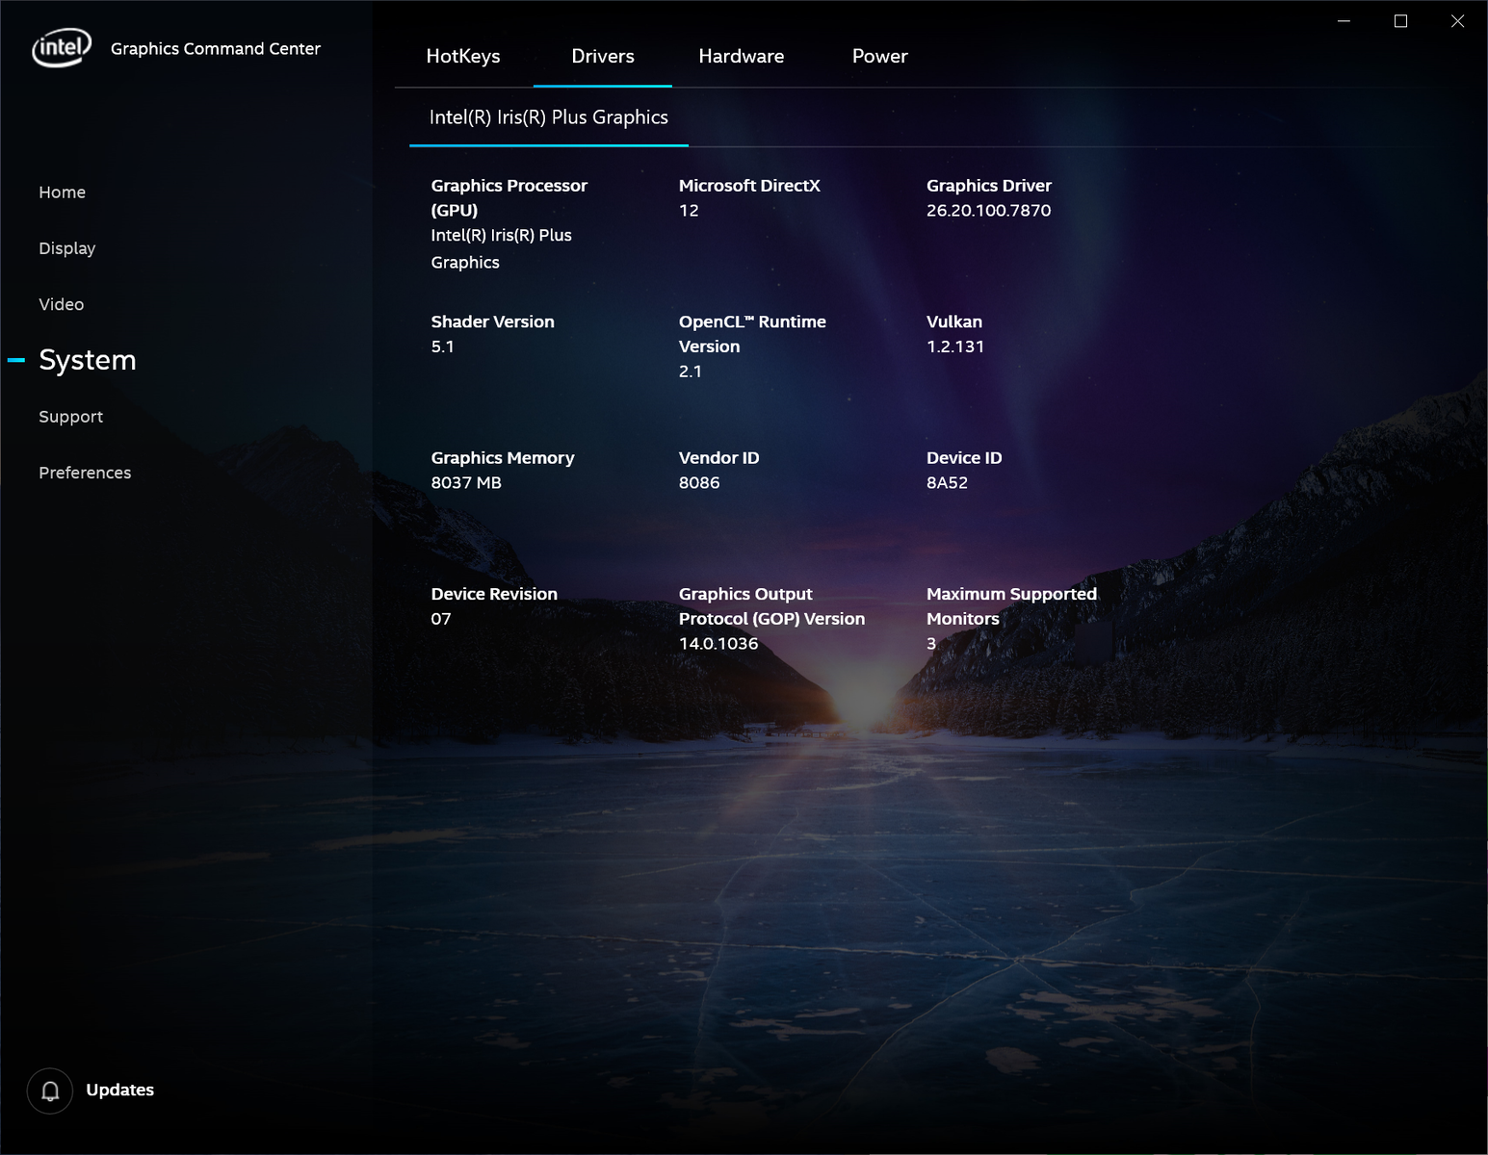Open the Video section in sidebar
The image size is (1488, 1155).
click(61, 304)
